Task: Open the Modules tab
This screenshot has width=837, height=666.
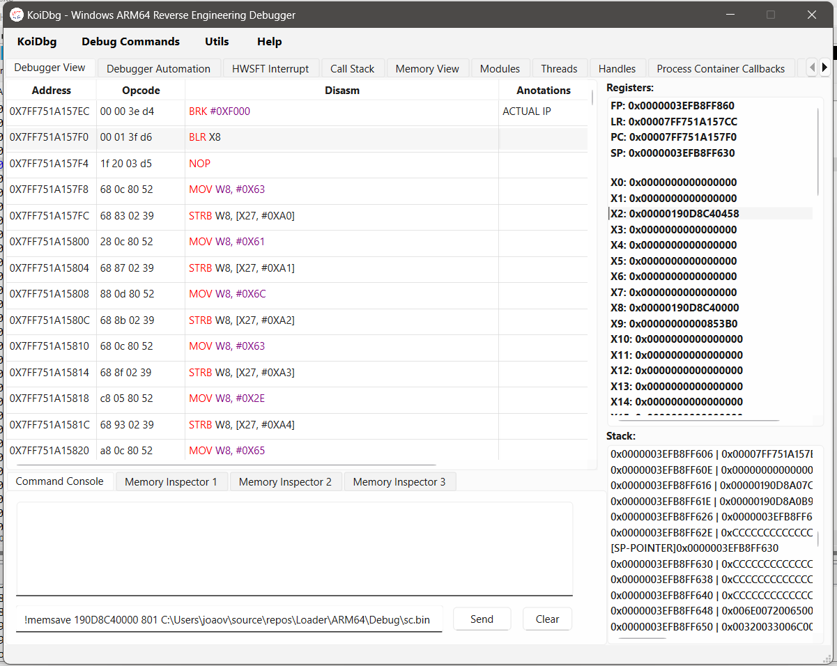Action: 500,69
